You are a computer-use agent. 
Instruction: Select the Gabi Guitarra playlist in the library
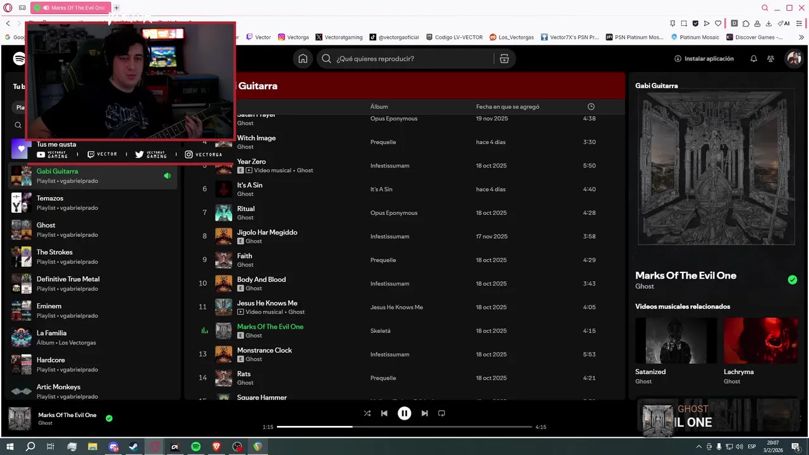coord(94,176)
